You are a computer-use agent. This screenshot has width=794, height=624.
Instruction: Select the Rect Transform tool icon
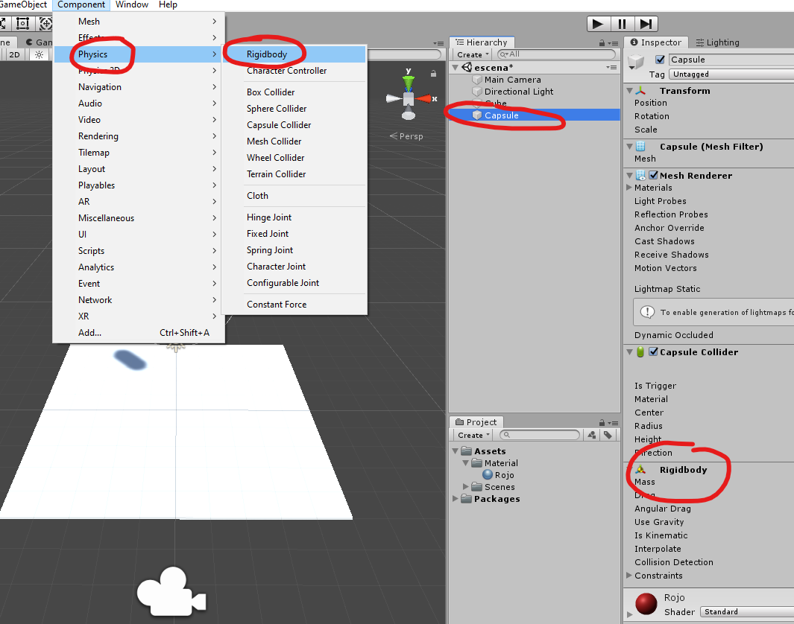pyautogui.click(x=22, y=23)
